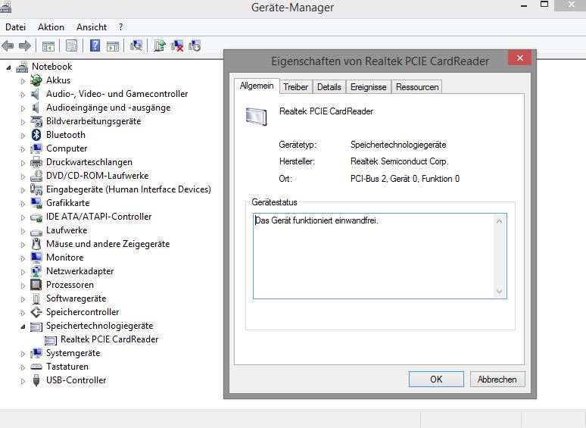Open the Ansicht menu

(92, 27)
